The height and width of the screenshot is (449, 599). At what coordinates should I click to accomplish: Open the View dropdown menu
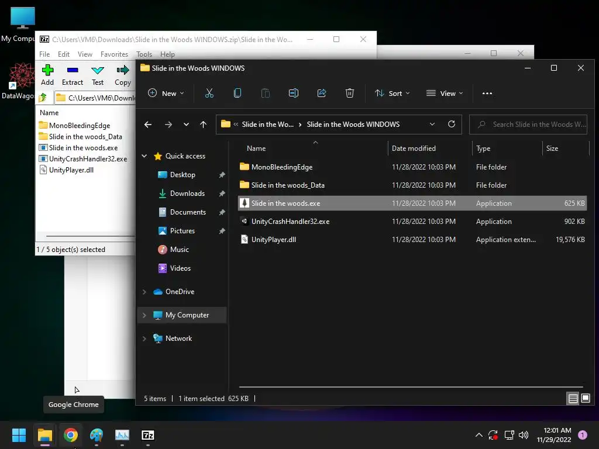pyautogui.click(x=445, y=93)
